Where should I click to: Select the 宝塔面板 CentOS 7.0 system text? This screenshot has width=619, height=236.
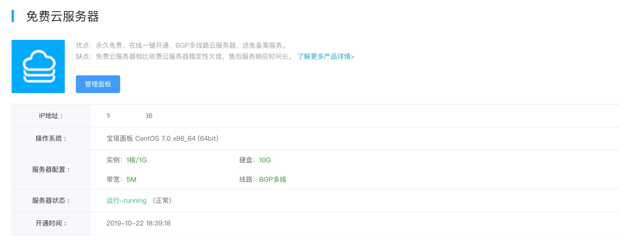click(162, 138)
